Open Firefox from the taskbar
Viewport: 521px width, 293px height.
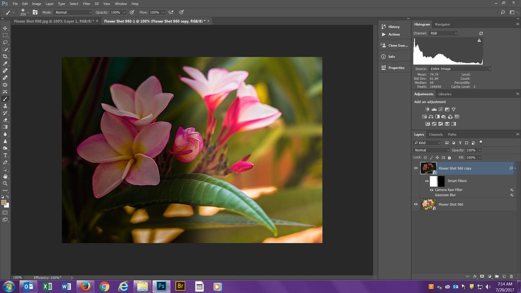85,286
